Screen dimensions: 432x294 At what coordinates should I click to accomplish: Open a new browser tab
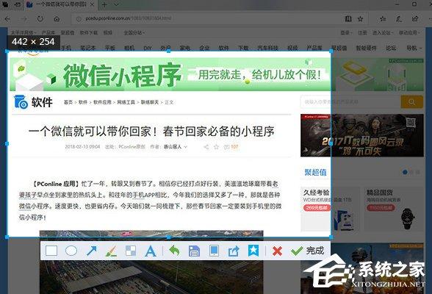click(x=104, y=4)
